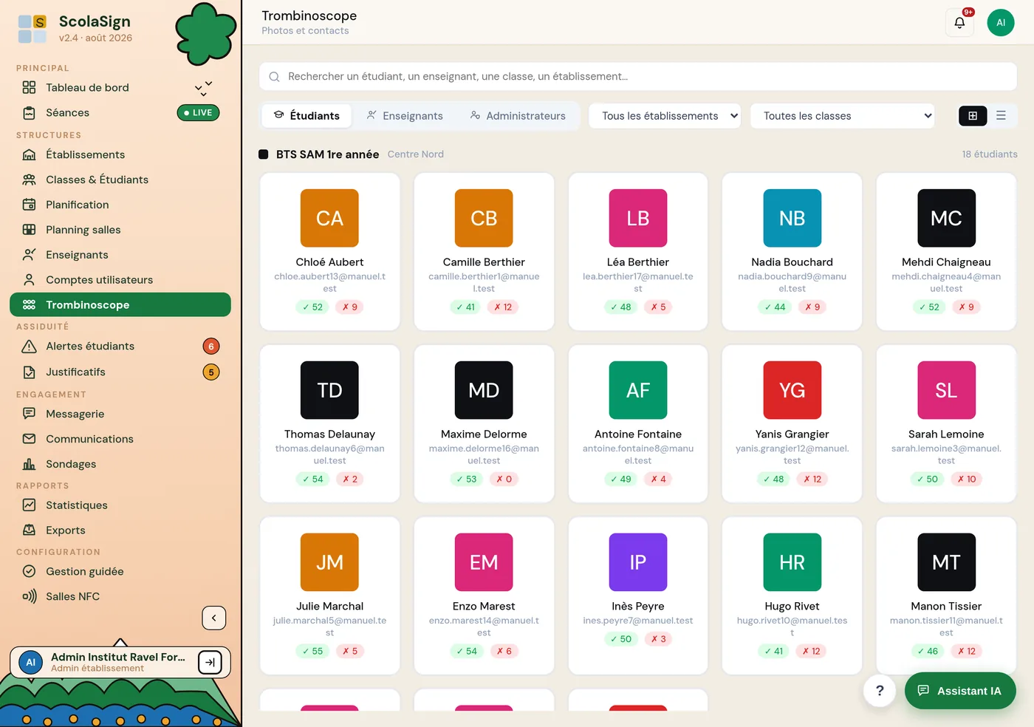Click the Gestion guidée check icon
This screenshot has height=727, width=1034.
point(30,571)
